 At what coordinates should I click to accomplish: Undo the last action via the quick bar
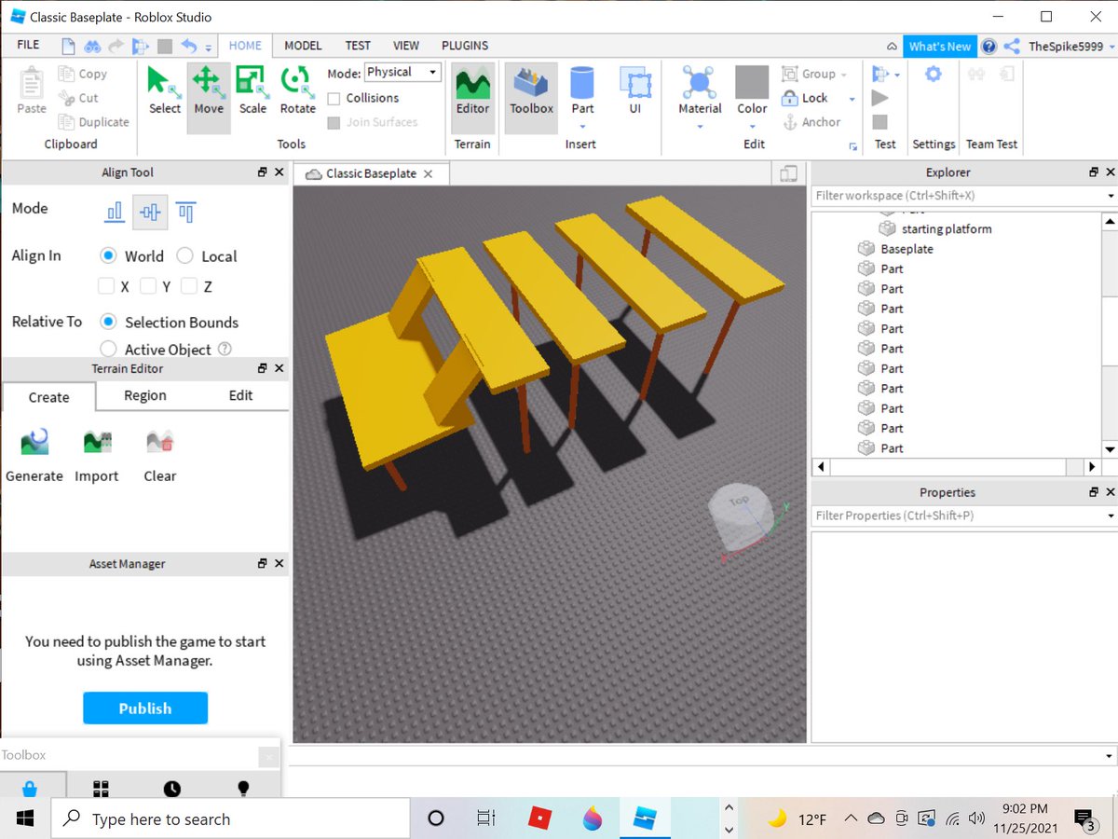[188, 46]
